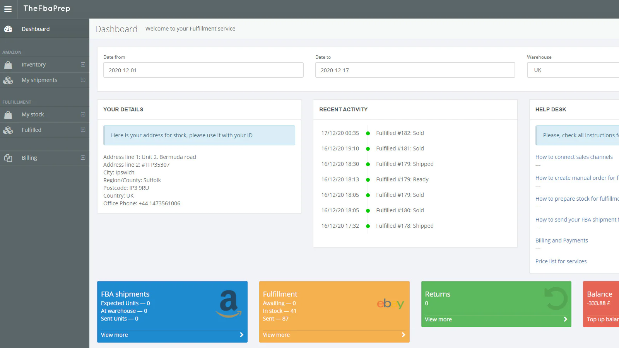This screenshot has width=619, height=348.
Task: Open My shipments menu item
Action: (x=44, y=80)
